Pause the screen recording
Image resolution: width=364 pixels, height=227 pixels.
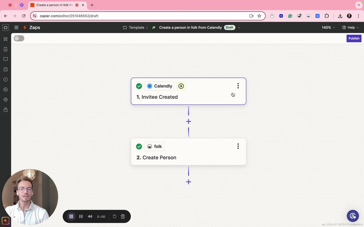coord(81,217)
